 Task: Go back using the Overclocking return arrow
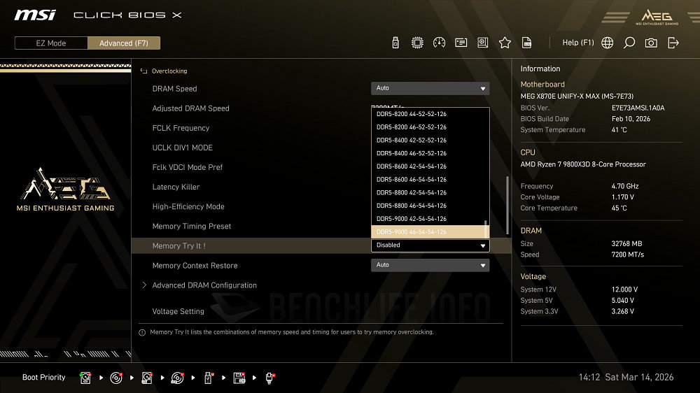[143, 71]
